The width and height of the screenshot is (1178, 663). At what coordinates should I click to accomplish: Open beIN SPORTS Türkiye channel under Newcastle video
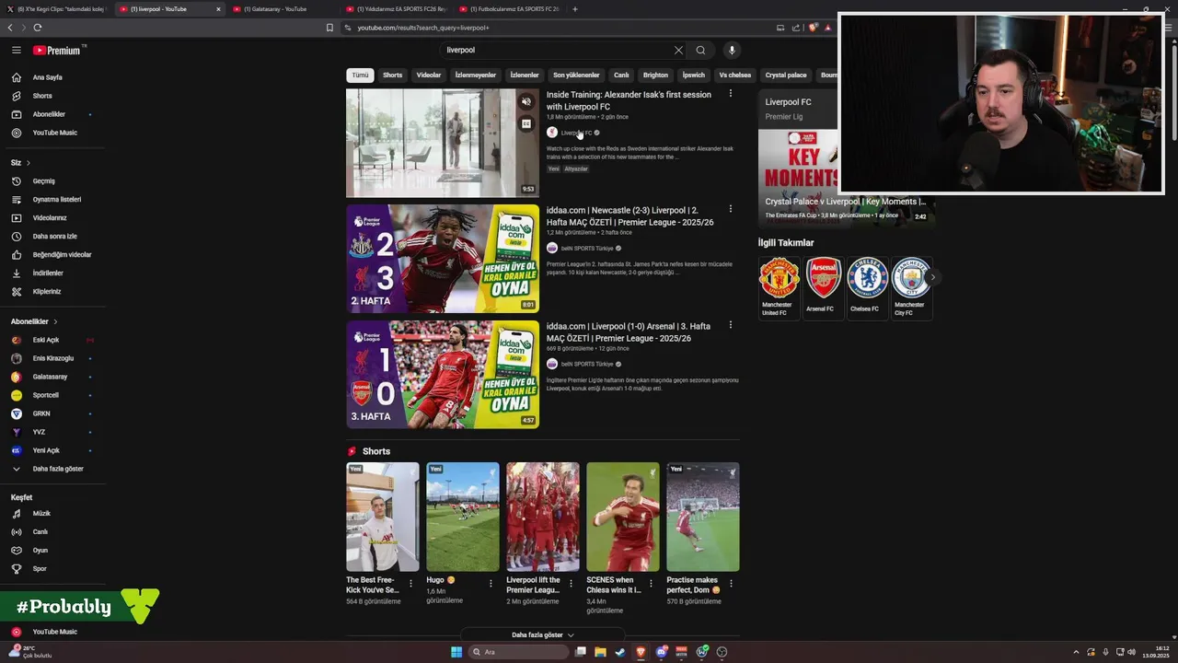(587, 249)
